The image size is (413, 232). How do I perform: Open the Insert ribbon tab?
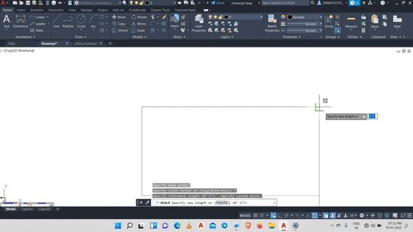click(x=21, y=10)
